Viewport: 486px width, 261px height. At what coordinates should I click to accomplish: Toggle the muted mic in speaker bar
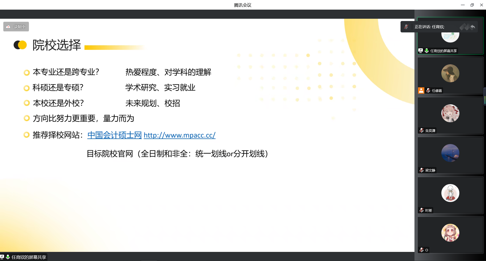406,27
